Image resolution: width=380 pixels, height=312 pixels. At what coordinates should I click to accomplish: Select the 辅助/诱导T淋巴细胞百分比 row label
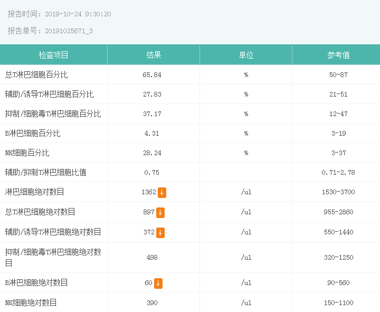tap(49, 94)
